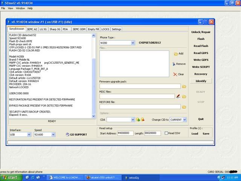Switch to the LG 3G tab
Image resolution: width=241 pixels, height=181 pixels.
tap(43, 29)
